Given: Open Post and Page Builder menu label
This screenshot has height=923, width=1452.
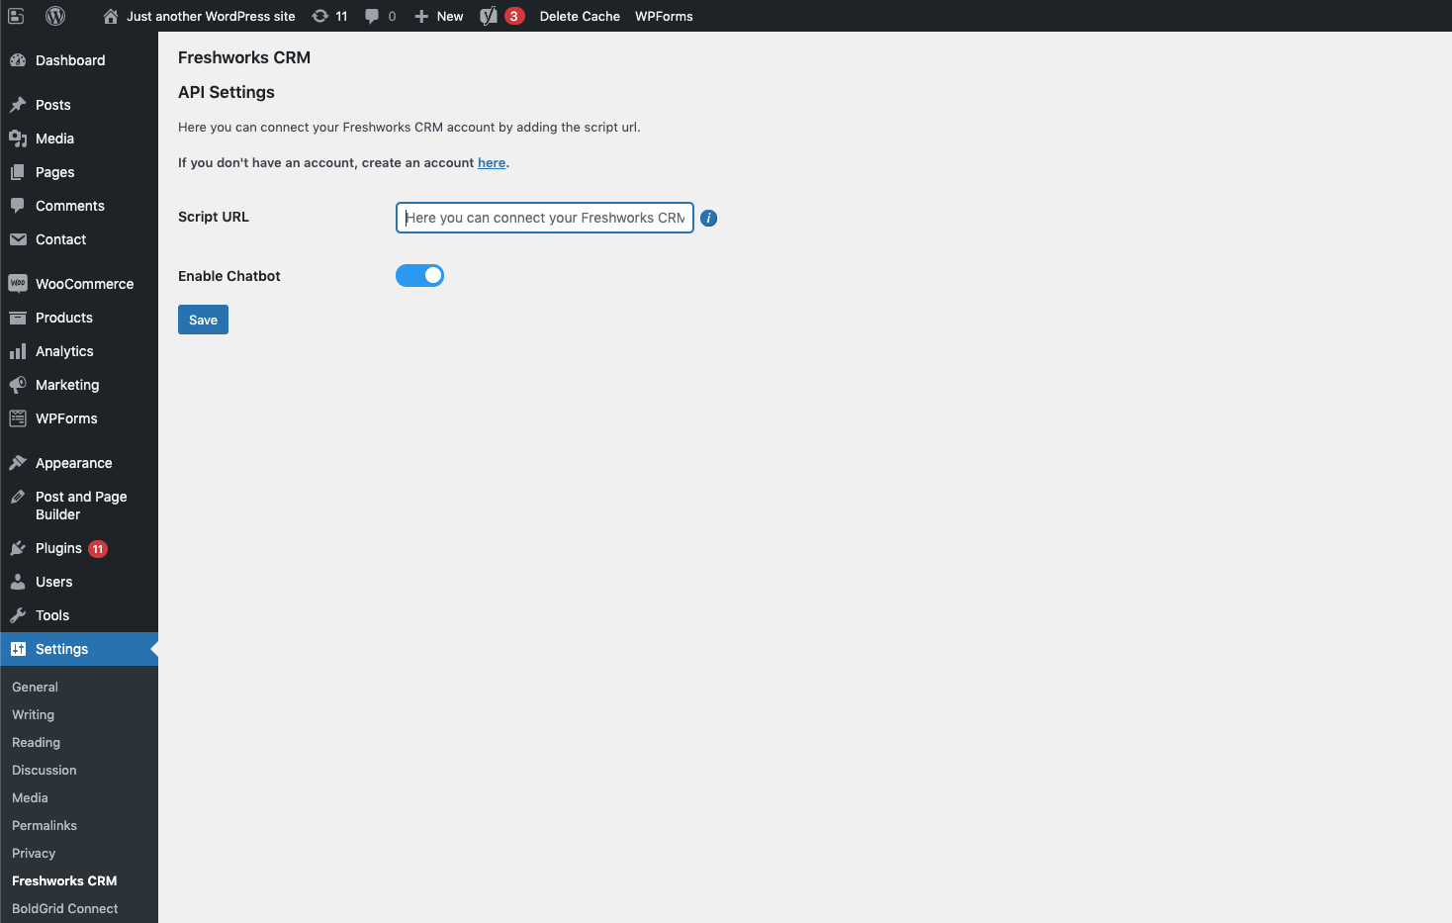Looking at the screenshot, I should [x=81, y=506].
